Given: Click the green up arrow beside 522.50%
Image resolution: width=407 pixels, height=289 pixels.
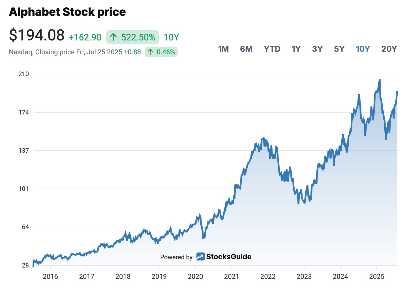Looking at the screenshot, I should [x=113, y=37].
